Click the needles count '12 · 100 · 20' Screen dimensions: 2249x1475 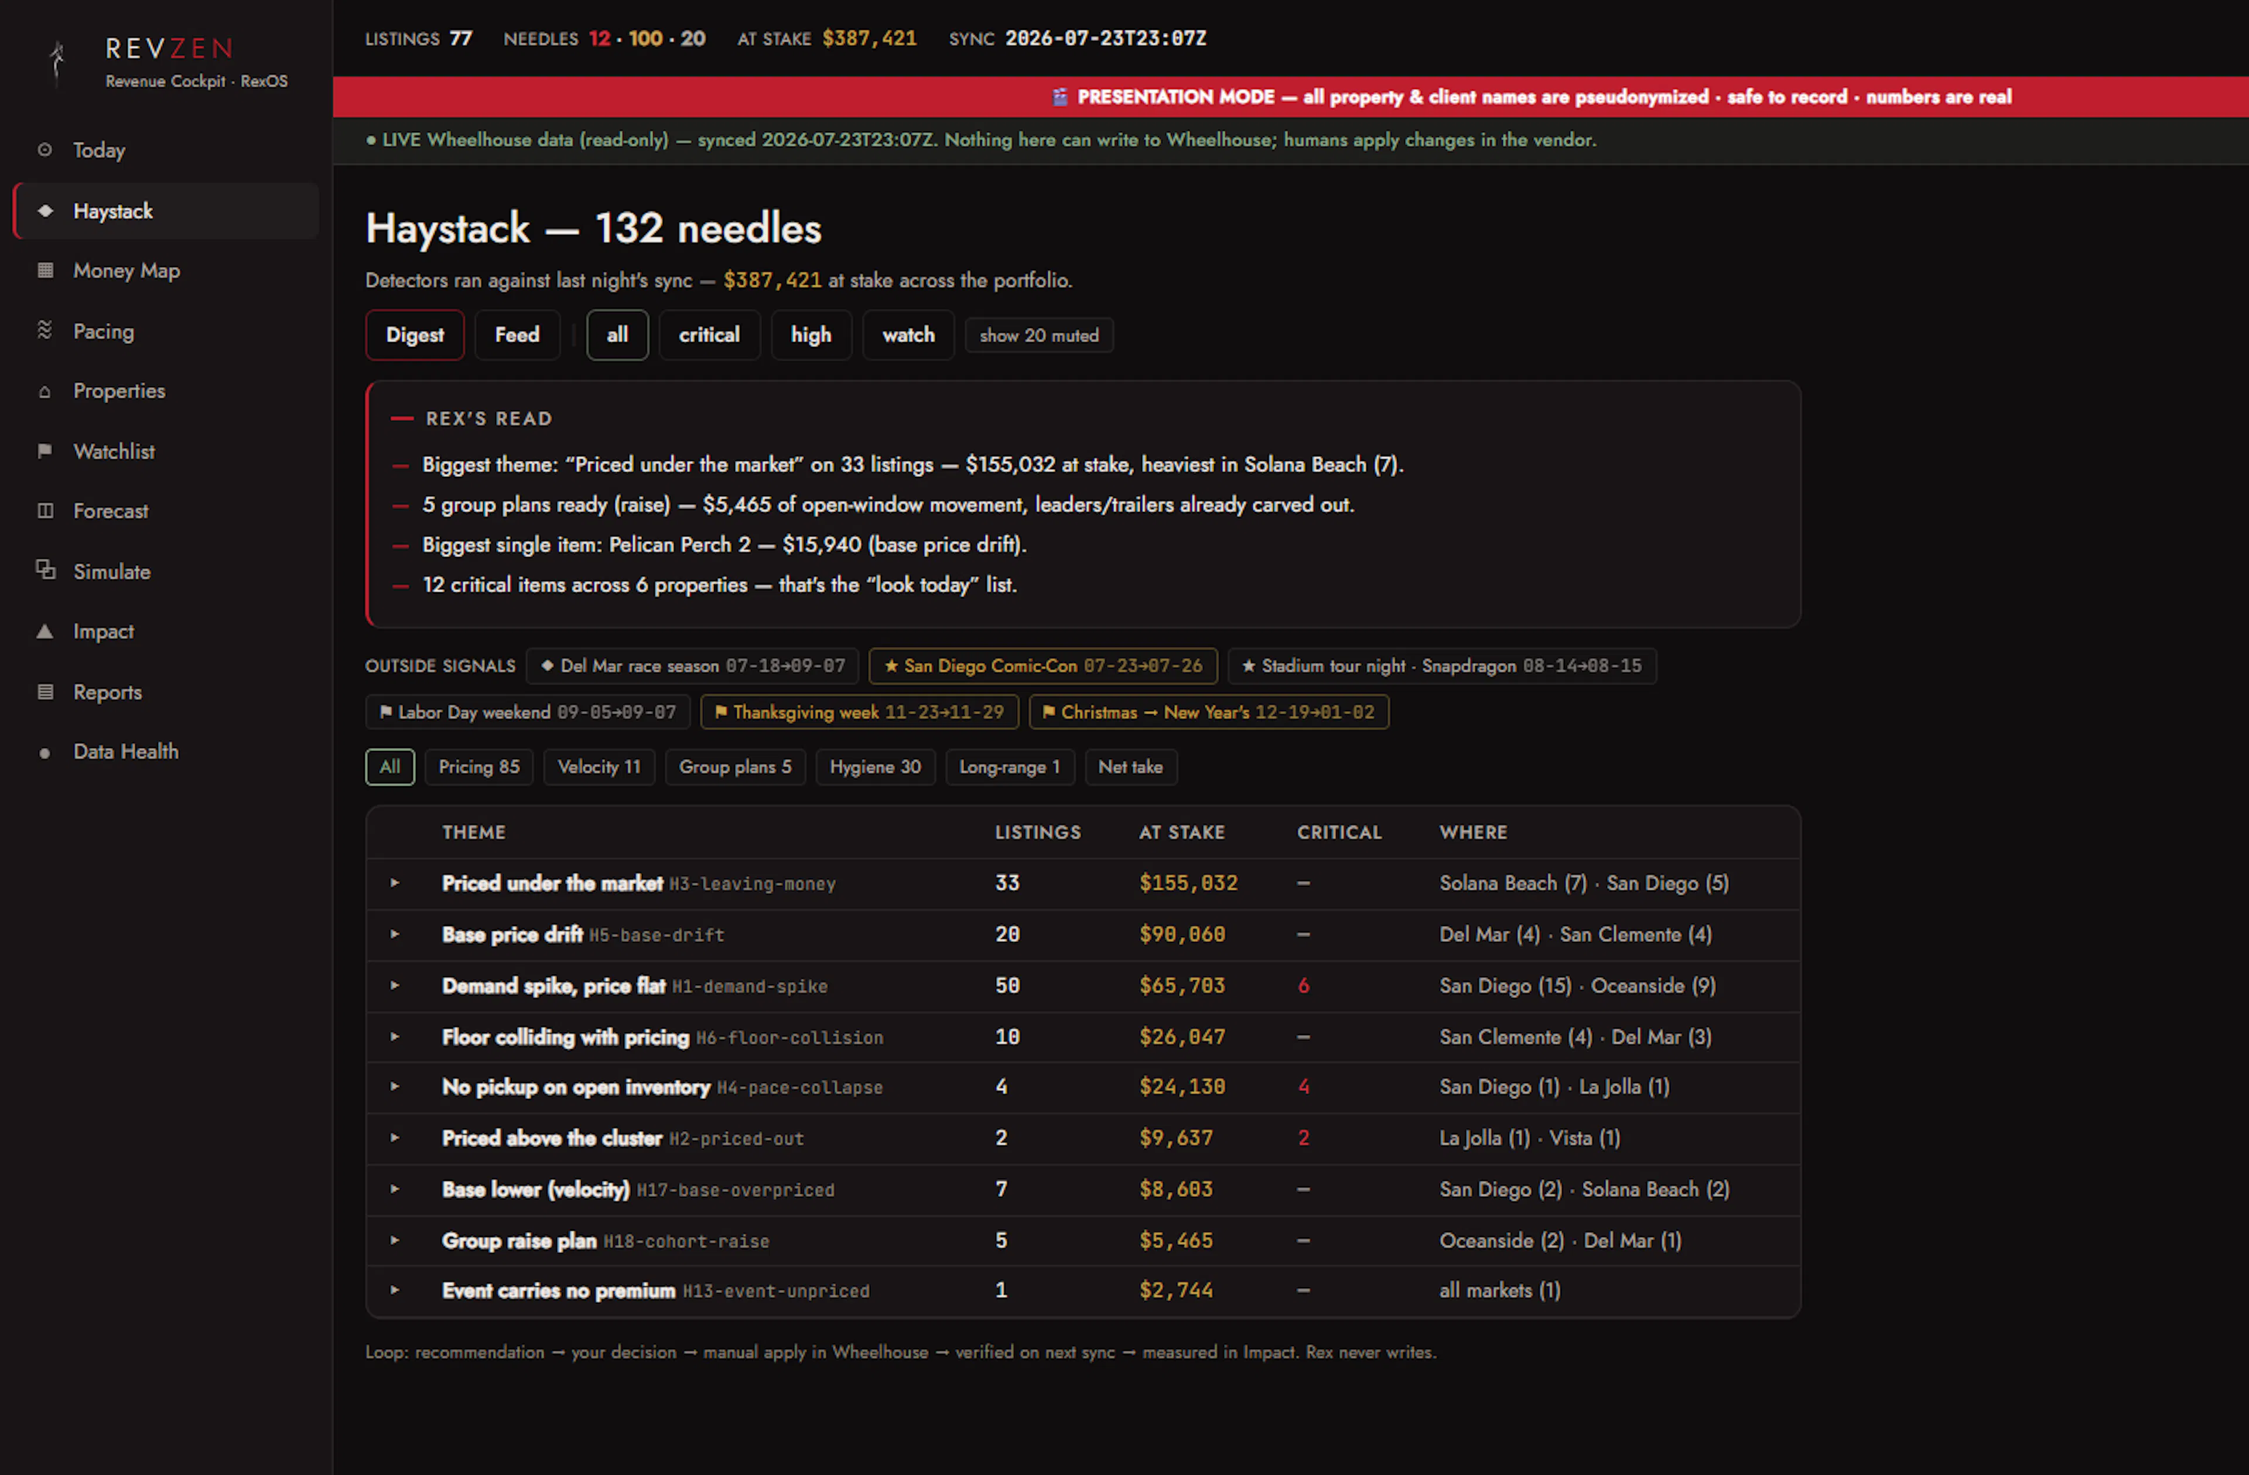tap(647, 39)
